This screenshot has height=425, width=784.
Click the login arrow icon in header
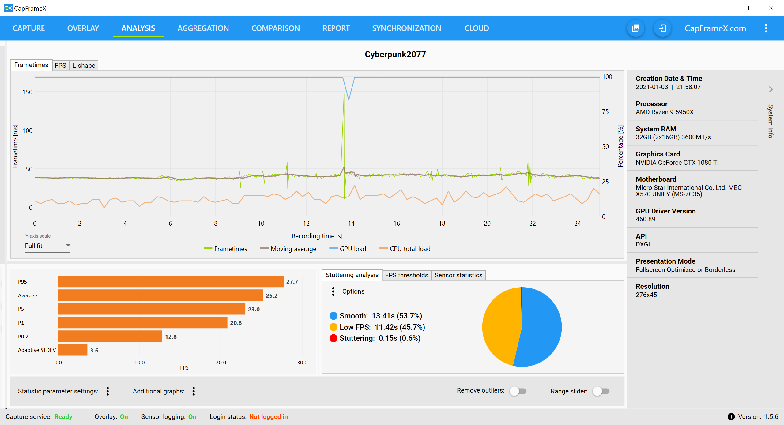point(662,28)
